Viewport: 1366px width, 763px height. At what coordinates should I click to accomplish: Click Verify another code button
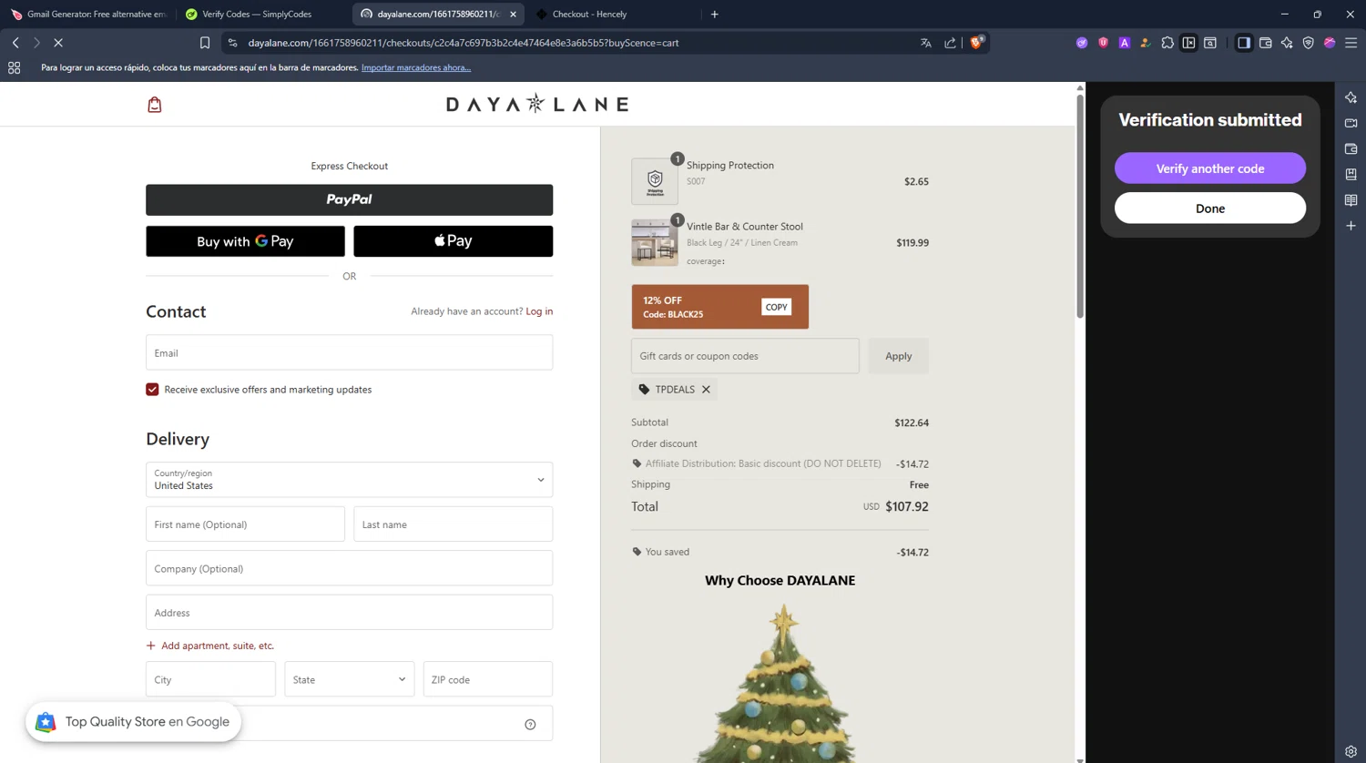pyautogui.click(x=1209, y=168)
